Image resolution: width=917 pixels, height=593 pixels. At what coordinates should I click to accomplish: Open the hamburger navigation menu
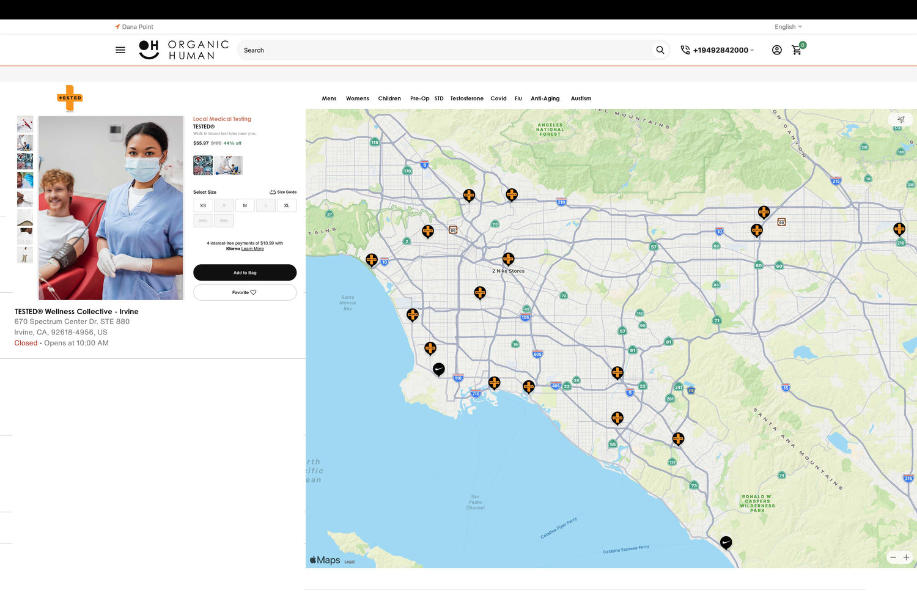120,50
